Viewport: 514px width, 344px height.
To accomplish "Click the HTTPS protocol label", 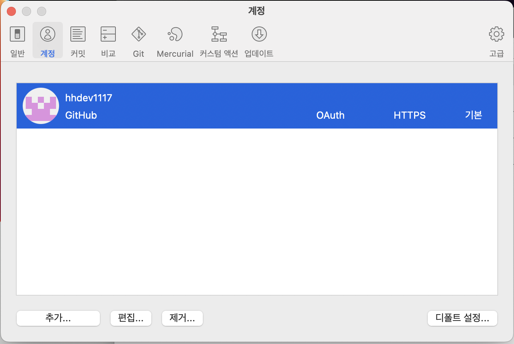I will pyautogui.click(x=410, y=115).
